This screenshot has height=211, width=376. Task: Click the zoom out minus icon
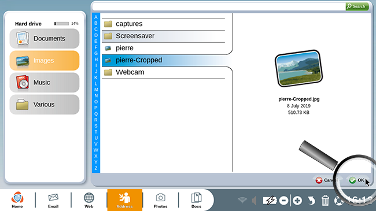(283, 201)
